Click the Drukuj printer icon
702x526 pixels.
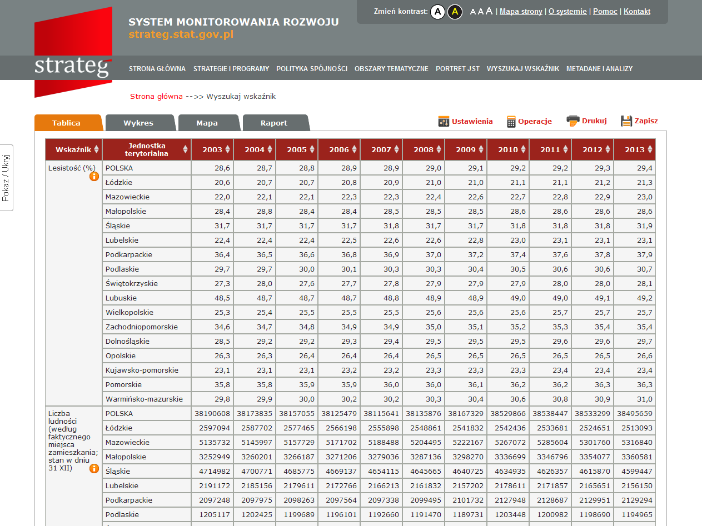pyautogui.click(x=573, y=121)
